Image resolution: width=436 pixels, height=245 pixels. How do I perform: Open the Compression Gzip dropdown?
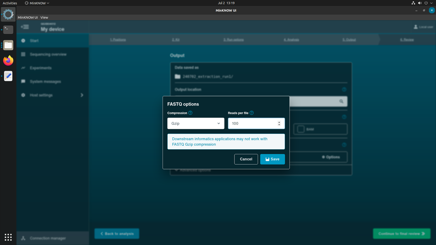click(x=196, y=124)
